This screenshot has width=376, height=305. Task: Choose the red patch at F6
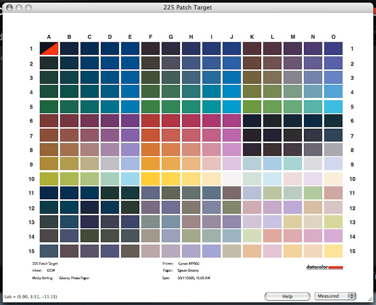(150, 121)
